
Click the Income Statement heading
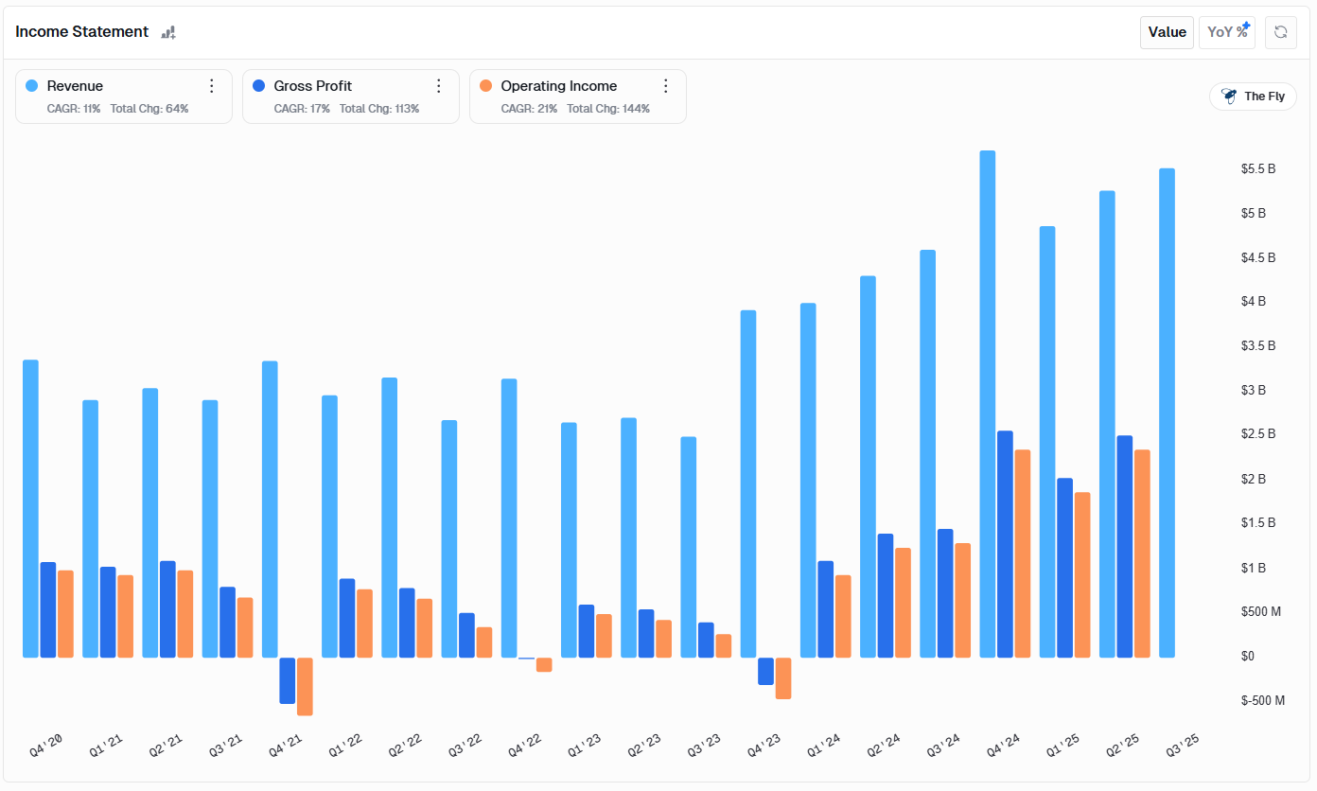[x=81, y=32]
